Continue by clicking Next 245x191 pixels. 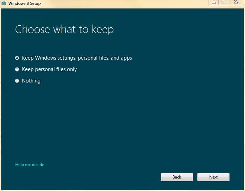click(213, 177)
